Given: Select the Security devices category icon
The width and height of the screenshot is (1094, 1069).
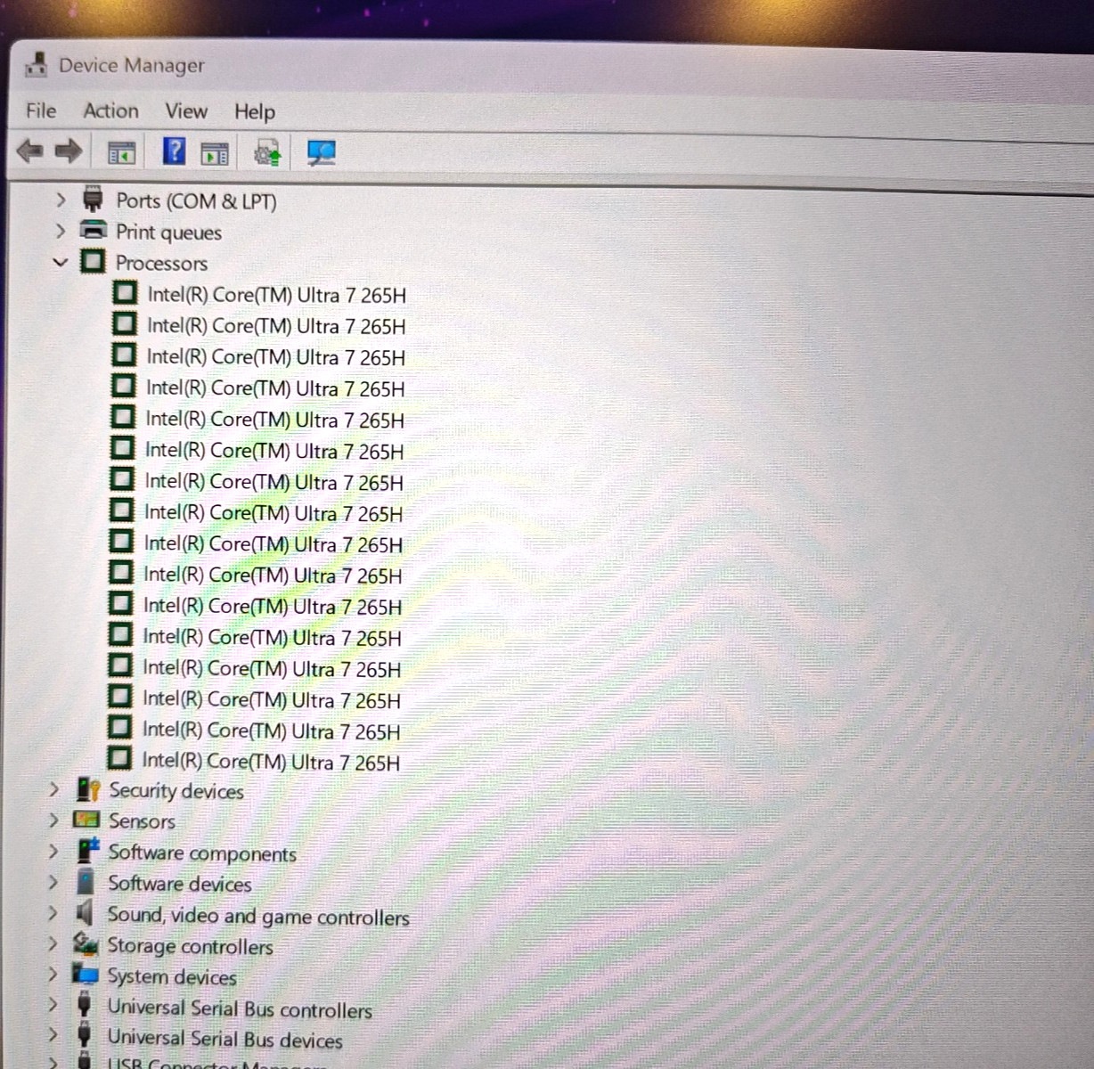Looking at the screenshot, I should pyautogui.click(x=87, y=788).
